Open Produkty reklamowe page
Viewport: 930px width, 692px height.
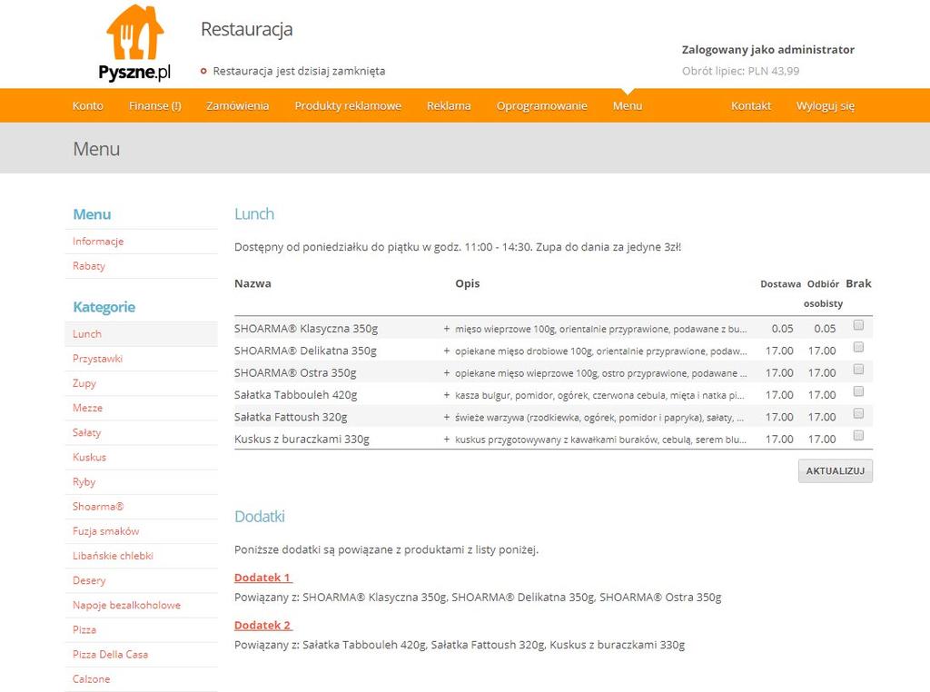348,105
